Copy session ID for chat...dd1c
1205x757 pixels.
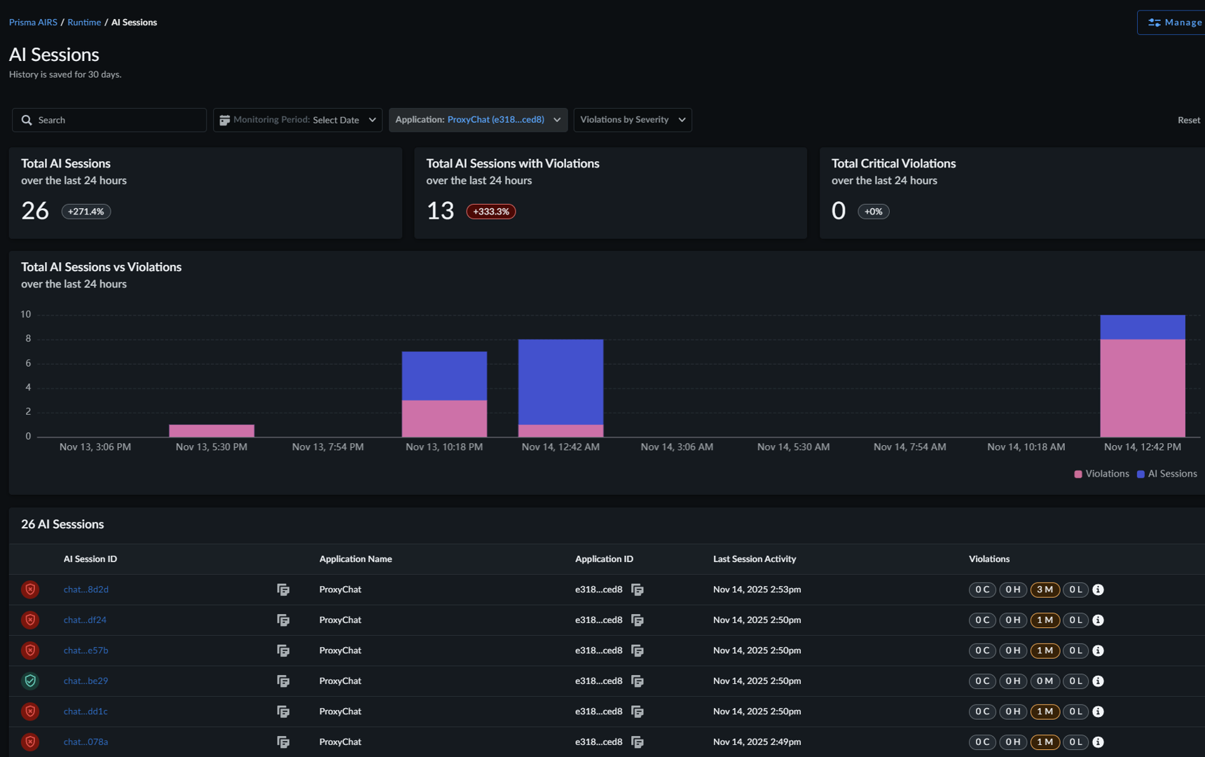(x=283, y=711)
